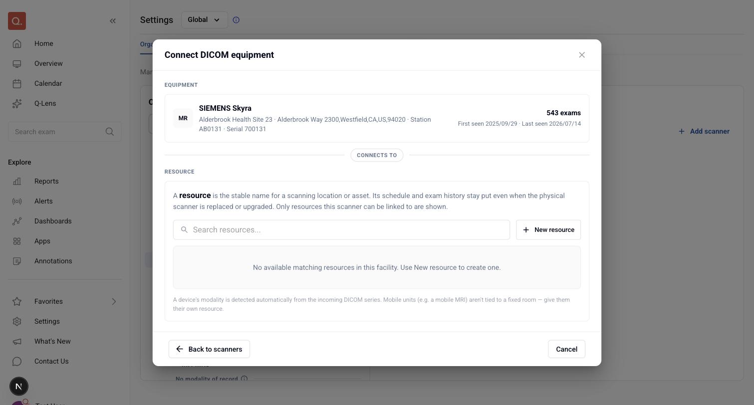Image resolution: width=754 pixels, height=405 pixels.
Task: Click the CONNECTS TO pill label
Action: pos(377,155)
